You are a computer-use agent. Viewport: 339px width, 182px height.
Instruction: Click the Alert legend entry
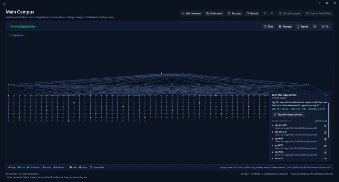pyautogui.click(x=73, y=167)
